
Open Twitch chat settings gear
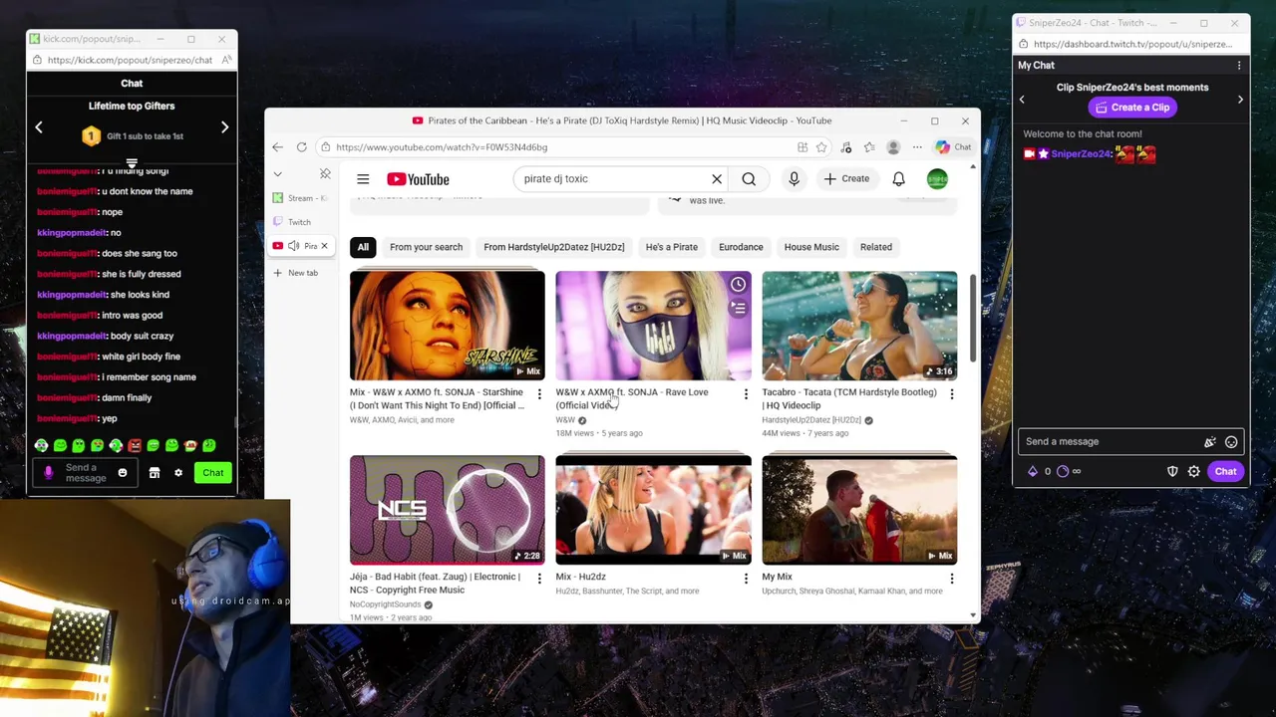1194,472
